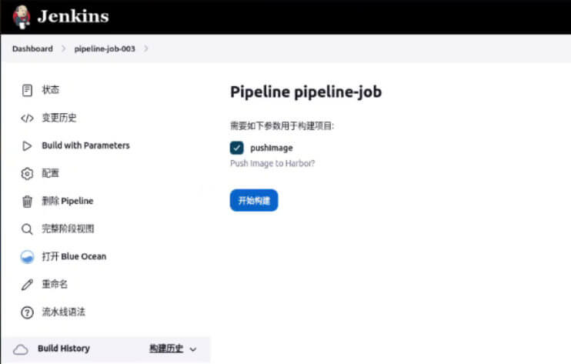Open the 重命名 sidebar item
Image resolution: width=571 pixels, height=364 pixels.
point(55,284)
